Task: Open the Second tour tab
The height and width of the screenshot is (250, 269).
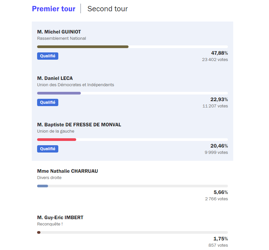Action: click(x=107, y=9)
